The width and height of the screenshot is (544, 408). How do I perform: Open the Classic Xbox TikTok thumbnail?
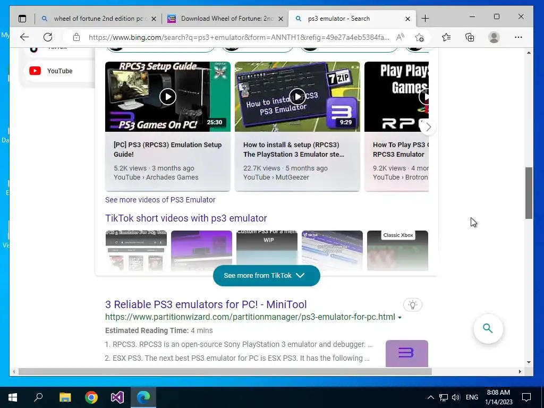[397, 251]
